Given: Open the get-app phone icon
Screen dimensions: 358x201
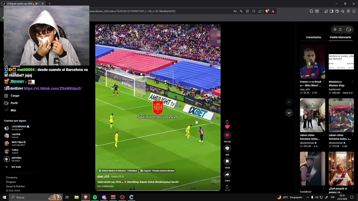Looking at the screenshot, I should [x=340, y=29].
